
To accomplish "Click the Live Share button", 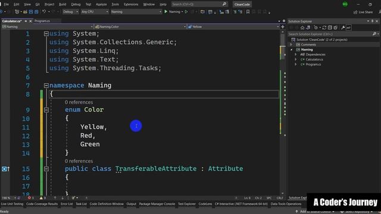I will click(363, 12).
